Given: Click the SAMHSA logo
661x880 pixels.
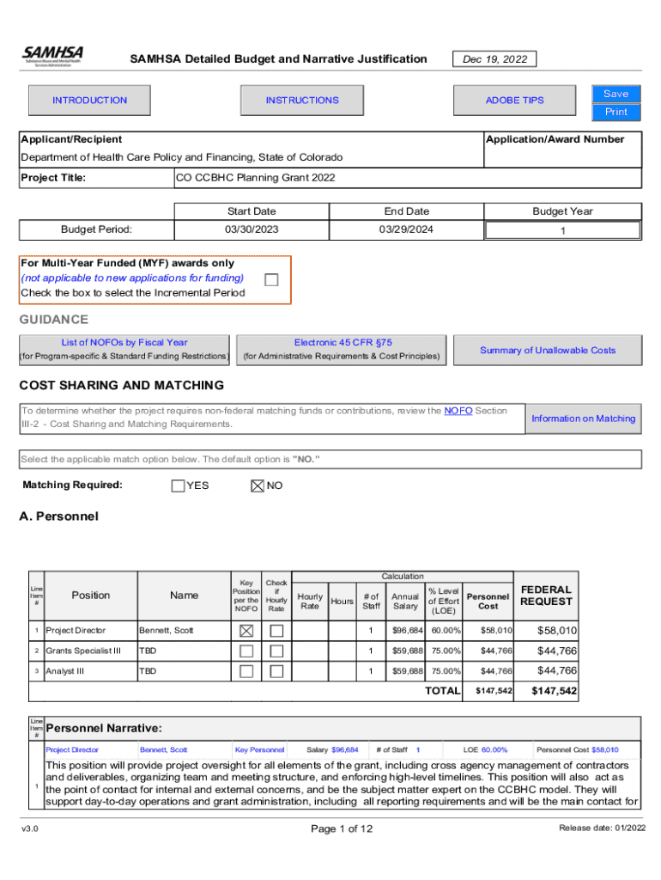Looking at the screenshot, I should point(52,58).
